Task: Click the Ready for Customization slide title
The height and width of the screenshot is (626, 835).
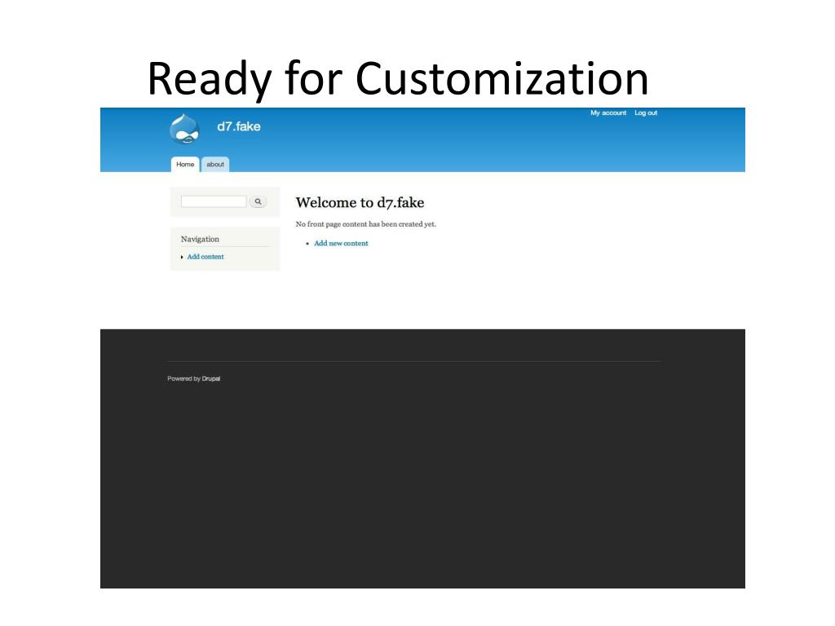Action: [398, 79]
